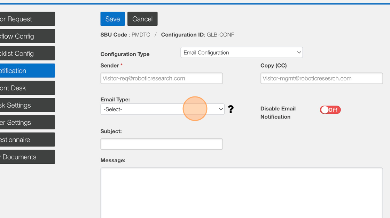Click the Configuration Type chevron arrow

299,53
